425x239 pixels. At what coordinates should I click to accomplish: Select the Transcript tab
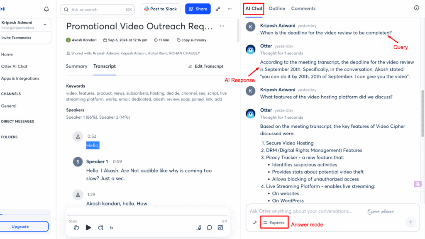click(x=104, y=66)
